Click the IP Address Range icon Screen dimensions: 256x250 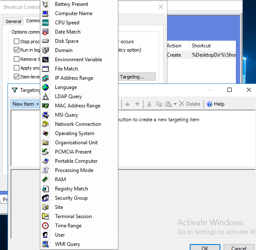tap(45, 78)
